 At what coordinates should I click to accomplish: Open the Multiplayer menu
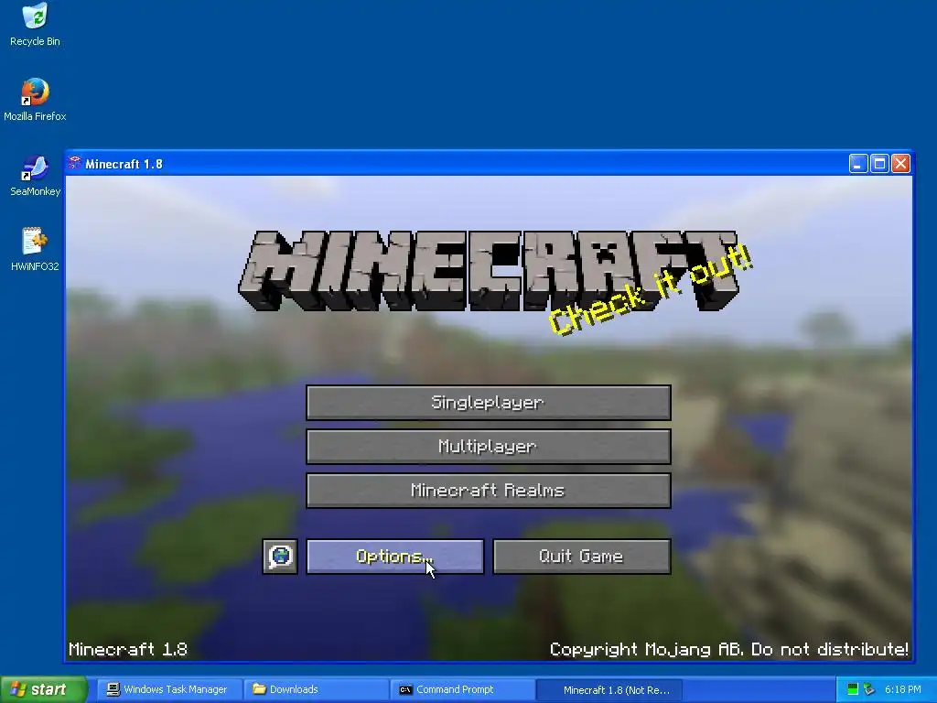coord(489,447)
